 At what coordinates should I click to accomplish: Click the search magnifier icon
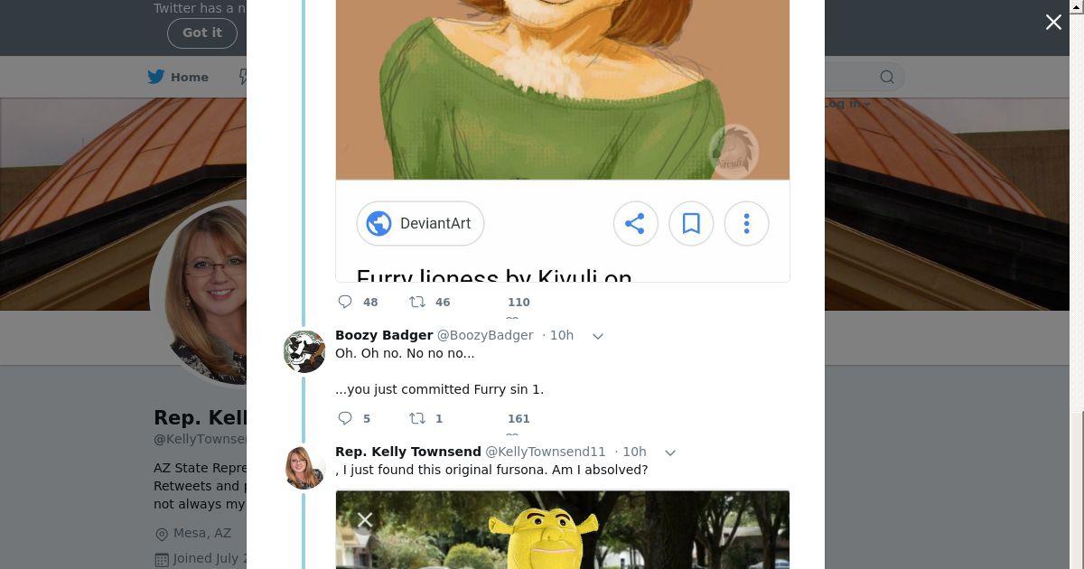click(887, 77)
